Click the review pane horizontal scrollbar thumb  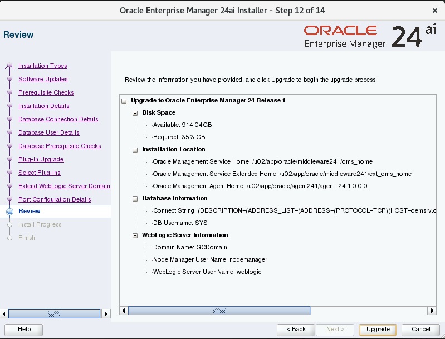[x=219, y=311]
